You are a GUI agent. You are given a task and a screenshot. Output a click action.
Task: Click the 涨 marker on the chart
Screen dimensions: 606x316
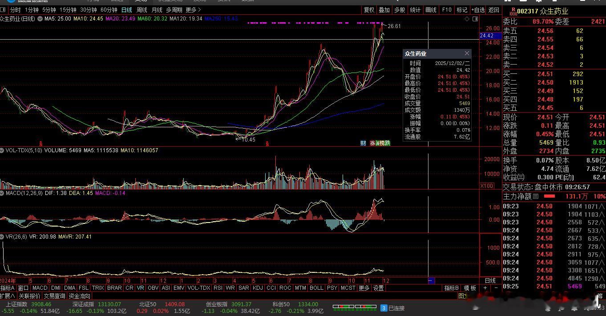click(372, 143)
